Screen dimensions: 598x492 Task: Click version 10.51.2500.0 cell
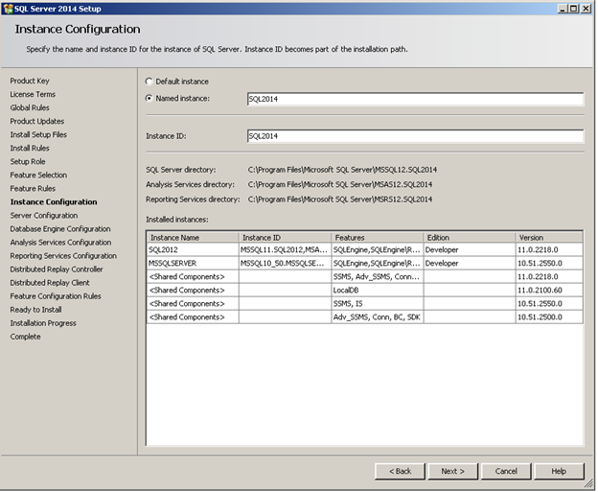pyautogui.click(x=549, y=316)
